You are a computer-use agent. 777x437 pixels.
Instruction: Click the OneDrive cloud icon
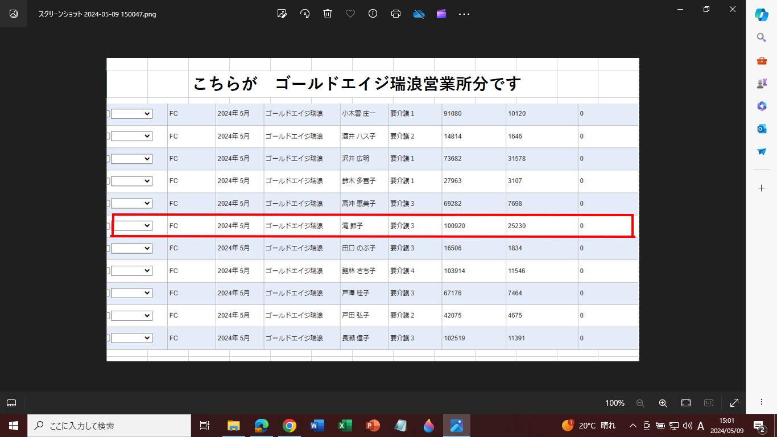(419, 14)
